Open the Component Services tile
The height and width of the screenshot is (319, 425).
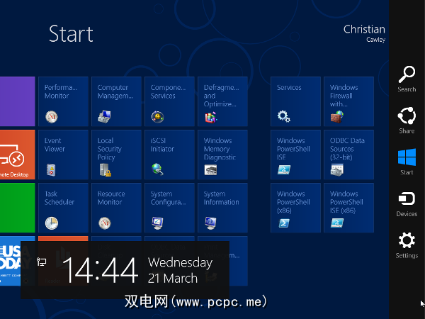point(170,101)
